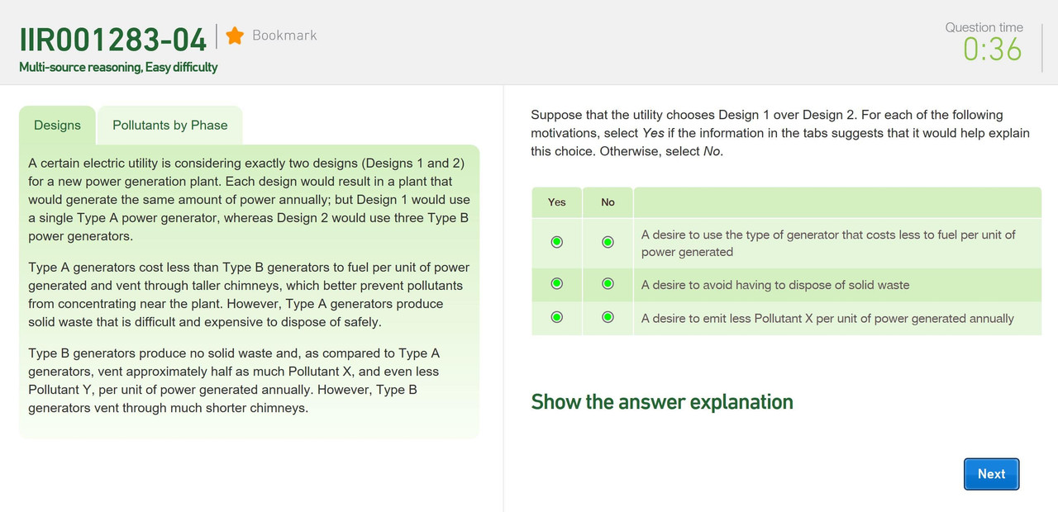Click the Type B generators paragraph
The image size is (1058, 512).
coord(235,381)
